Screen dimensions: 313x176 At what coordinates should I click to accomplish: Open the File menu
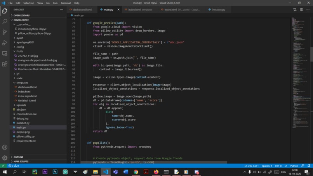pos(10,3)
